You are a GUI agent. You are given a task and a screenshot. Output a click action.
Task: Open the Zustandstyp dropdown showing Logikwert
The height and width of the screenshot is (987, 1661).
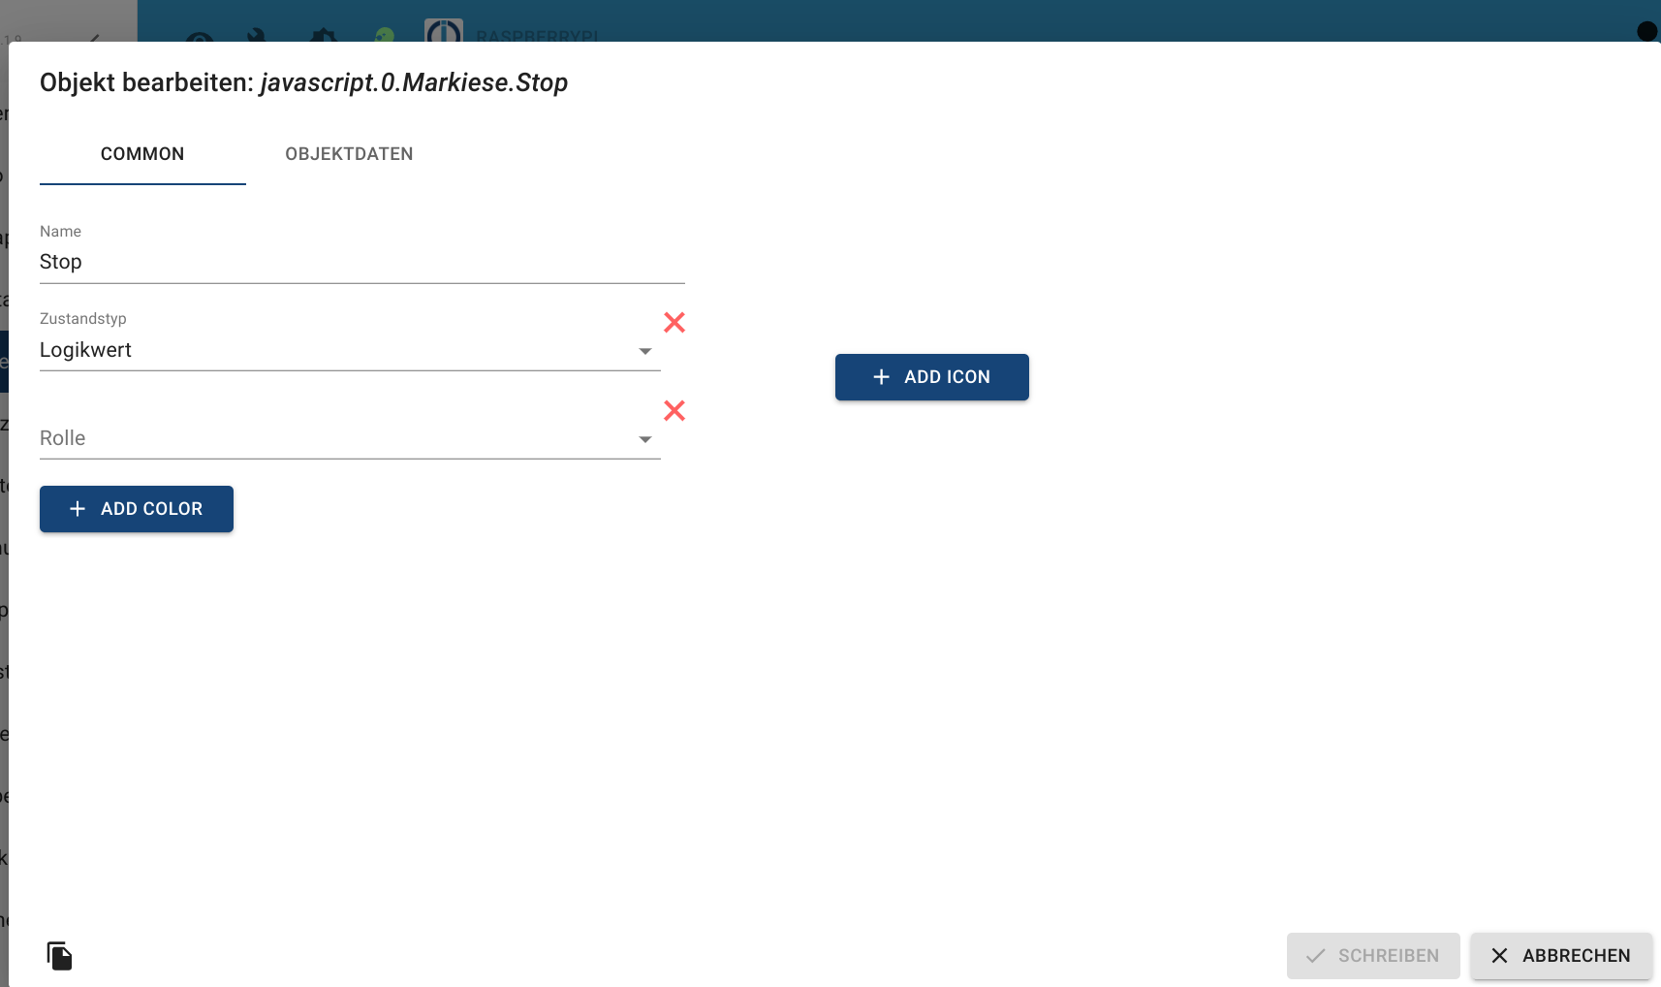350,350
